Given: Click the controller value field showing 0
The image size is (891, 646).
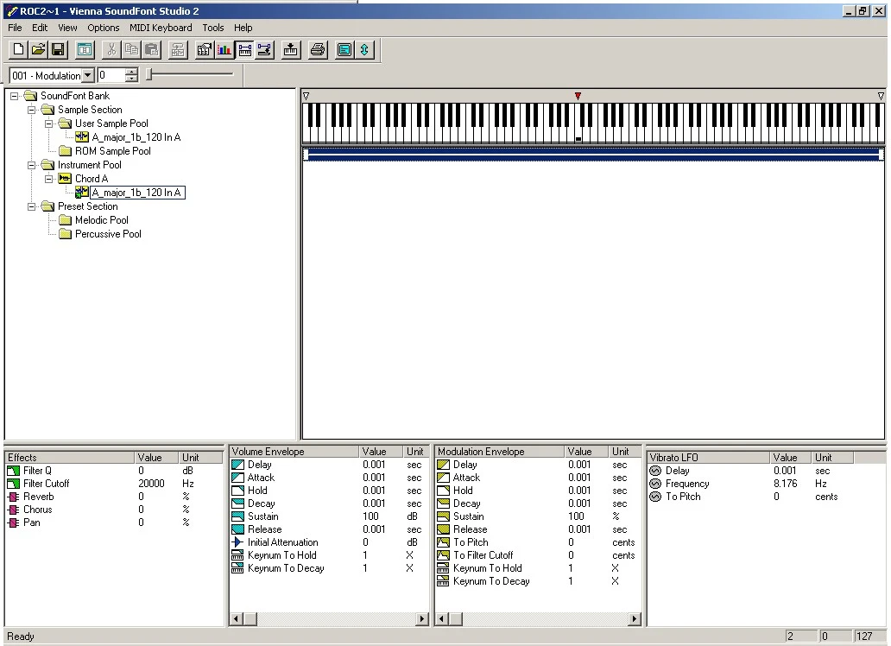Looking at the screenshot, I should (x=111, y=75).
